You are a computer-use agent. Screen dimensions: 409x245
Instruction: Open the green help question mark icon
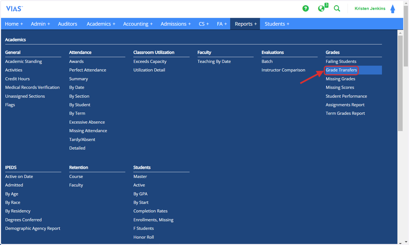pyautogui.click(x=306, y=9)
